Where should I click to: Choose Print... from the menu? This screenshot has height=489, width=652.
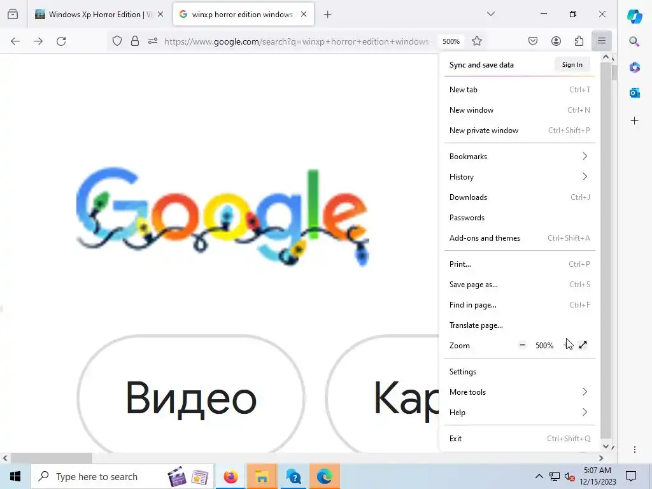coord(520,264)
